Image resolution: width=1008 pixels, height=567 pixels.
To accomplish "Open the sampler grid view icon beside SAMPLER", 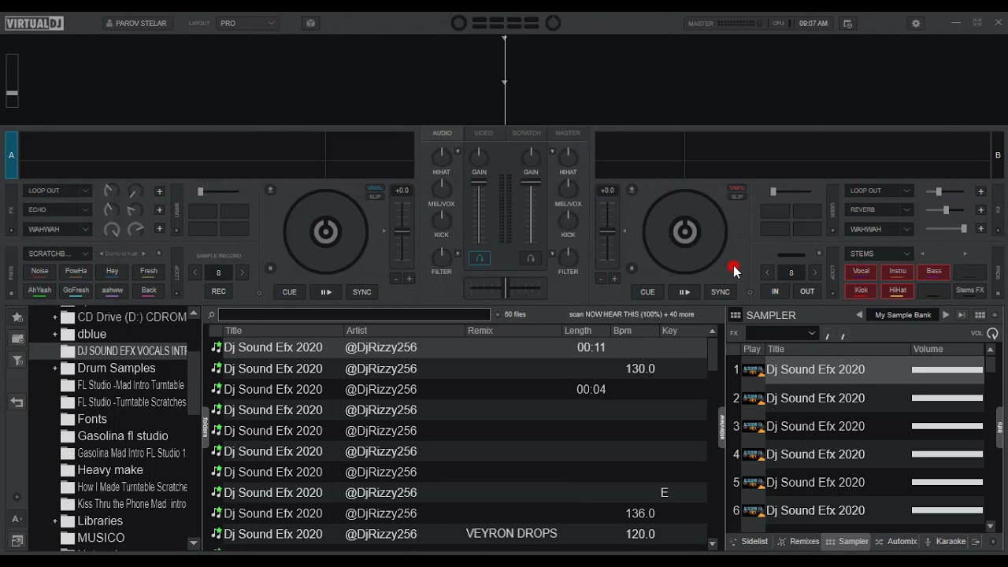I will point(736,315).
